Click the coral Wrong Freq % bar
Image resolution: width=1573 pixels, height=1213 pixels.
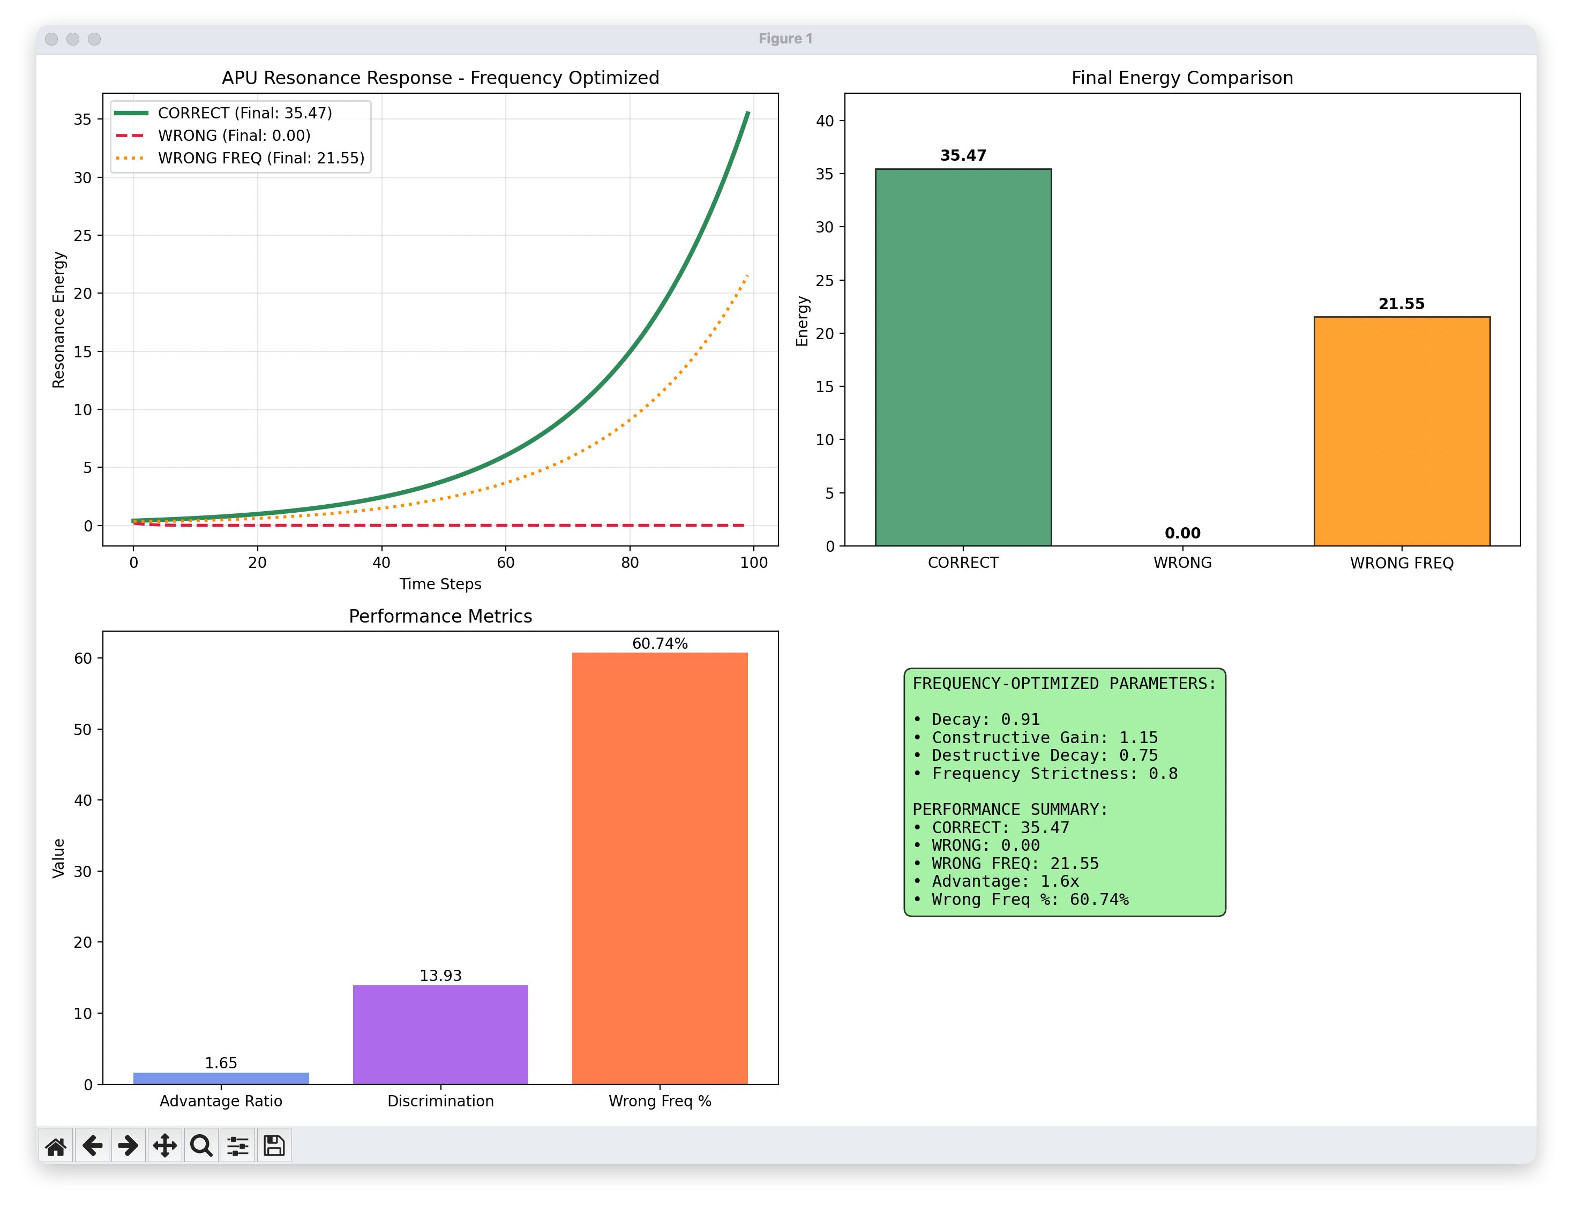[x=660, y=868]
